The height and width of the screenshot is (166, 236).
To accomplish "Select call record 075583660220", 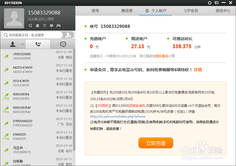I will coord(36,123).
